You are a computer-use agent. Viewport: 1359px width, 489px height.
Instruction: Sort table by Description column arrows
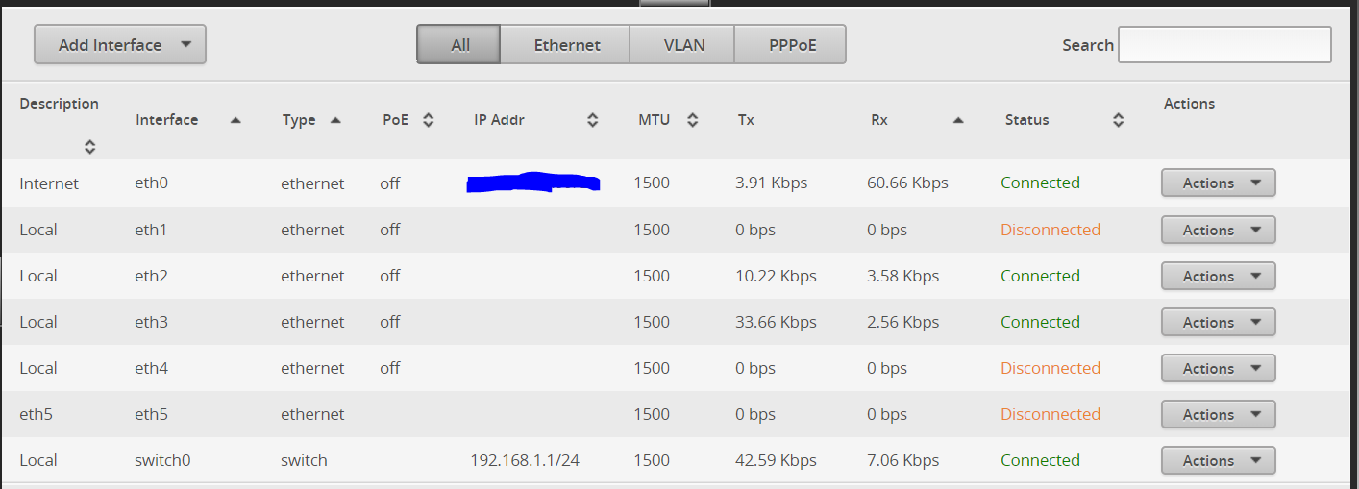(89, 147)
